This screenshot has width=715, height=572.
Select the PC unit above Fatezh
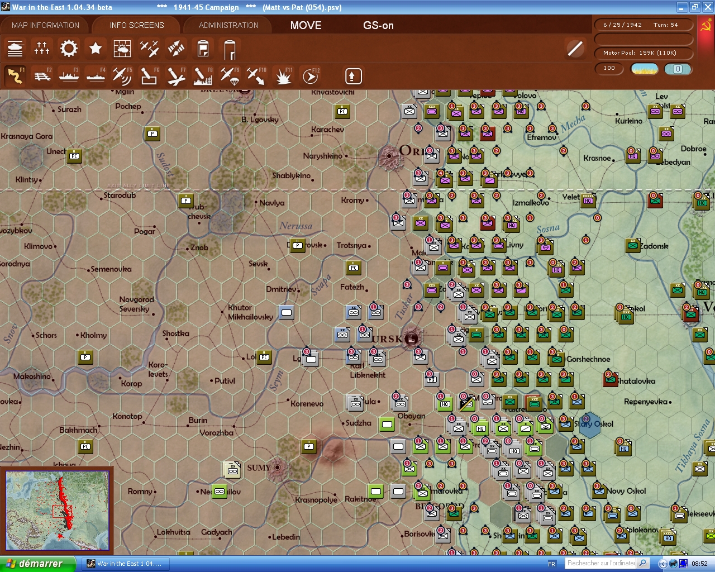[354, 268]
